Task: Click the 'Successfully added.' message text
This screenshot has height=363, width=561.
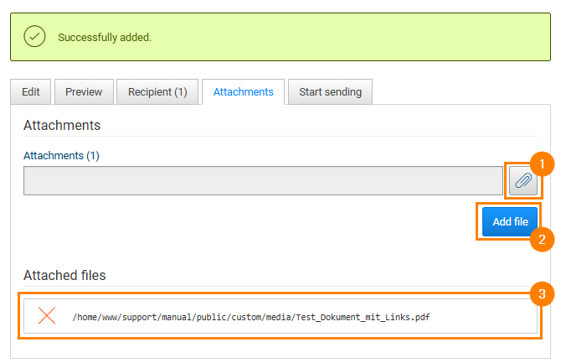Action: pos(105,38)
